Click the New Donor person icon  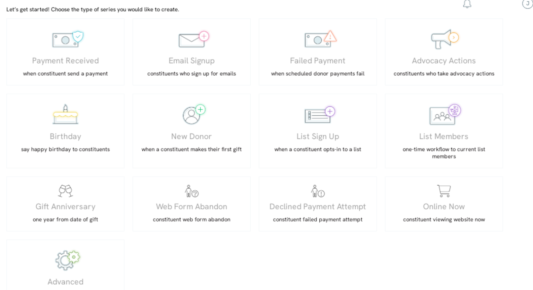(194, 114)
